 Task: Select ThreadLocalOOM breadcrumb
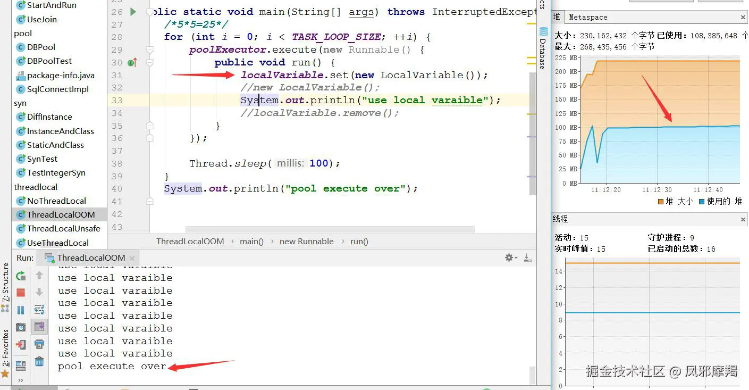pos(190,241)
